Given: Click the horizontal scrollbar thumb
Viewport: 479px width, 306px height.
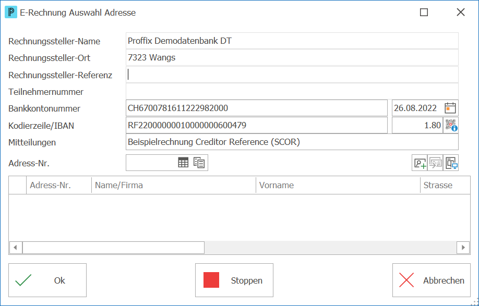Looking at the screenshot, I should [x=113, y=248].
